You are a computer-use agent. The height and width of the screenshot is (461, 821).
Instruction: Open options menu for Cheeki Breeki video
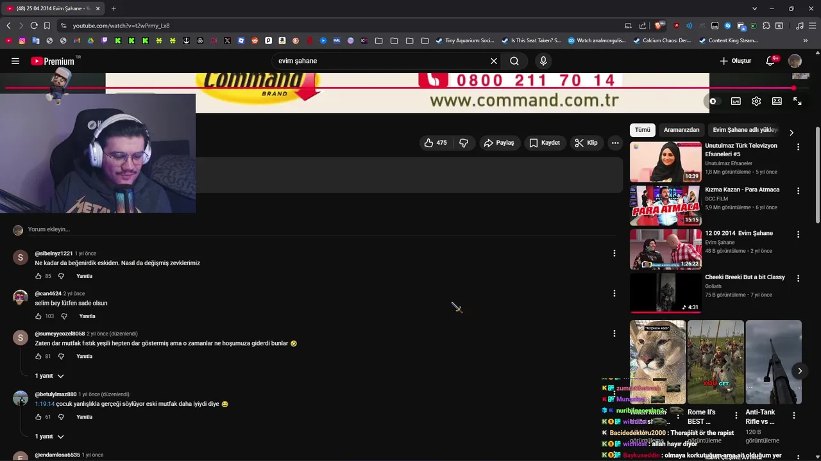click(798, 279)
